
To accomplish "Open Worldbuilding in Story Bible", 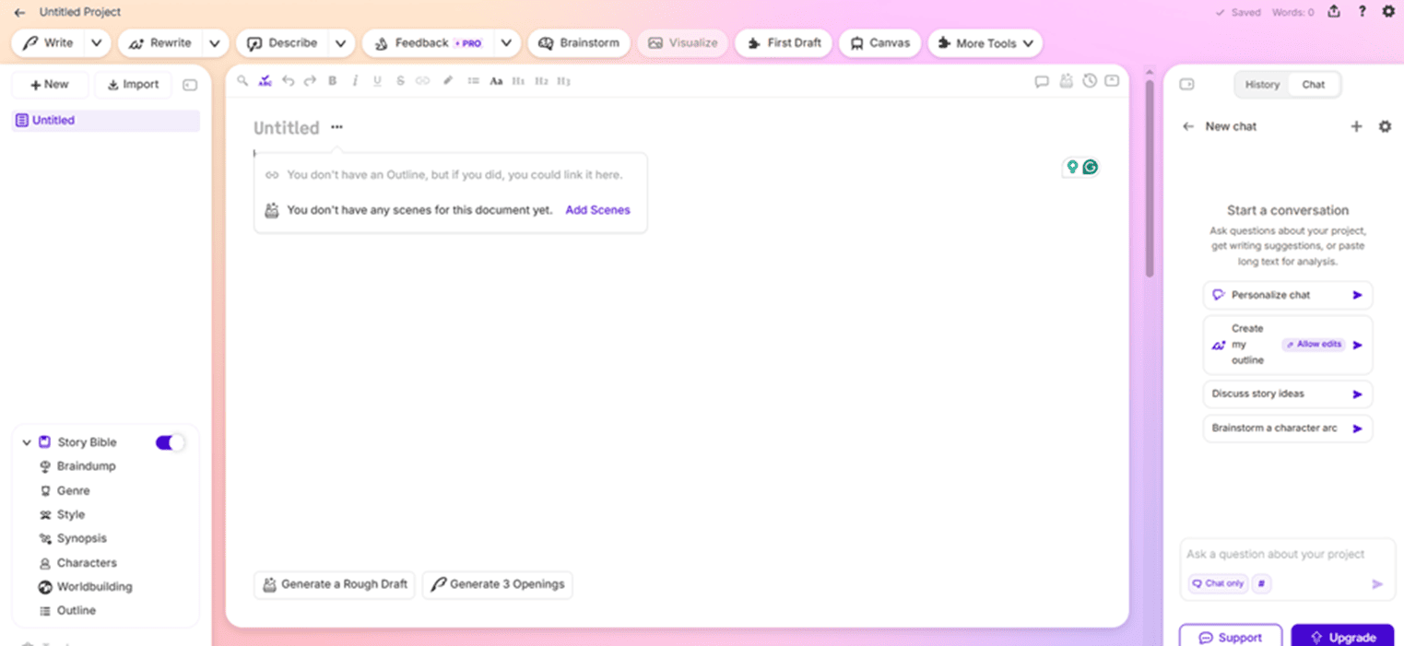I will coord(94,587).
